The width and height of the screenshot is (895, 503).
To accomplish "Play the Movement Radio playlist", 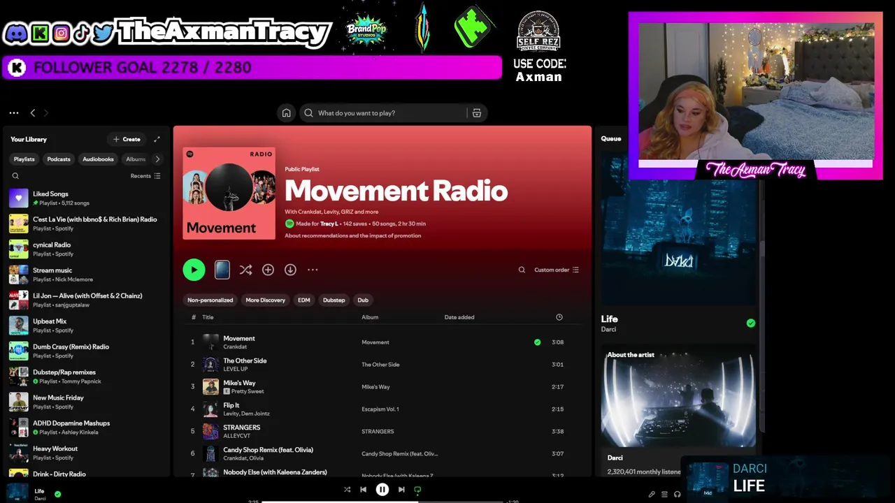I will click(194, 270).
